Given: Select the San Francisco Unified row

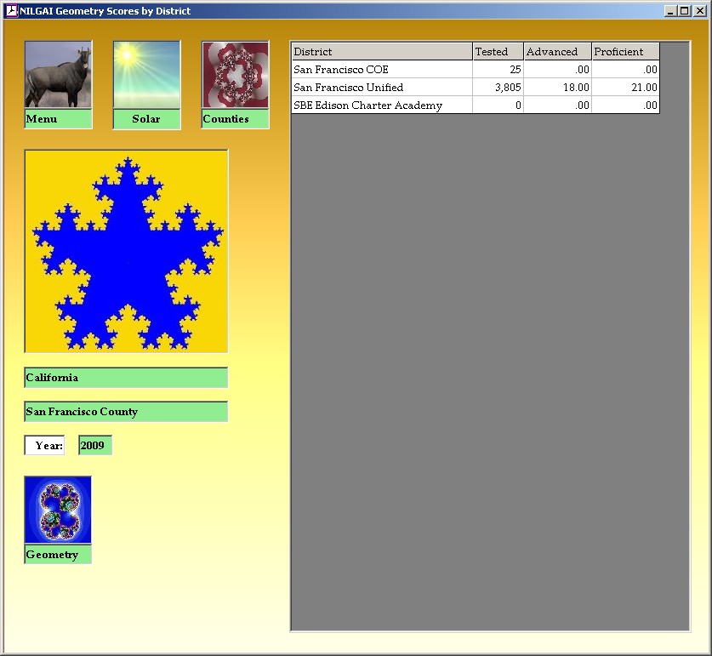Looking at the screenshot, I should pyautogui.click(x=381, y=88).
